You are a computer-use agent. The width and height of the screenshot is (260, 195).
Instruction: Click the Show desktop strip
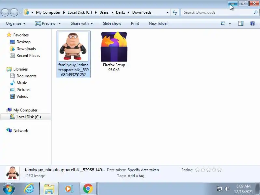258,188
